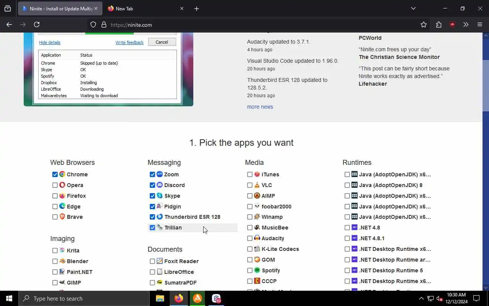This screenshot has width=489, height=306.
Task: Bookmark this page with star icon
Action: point(424,24)
